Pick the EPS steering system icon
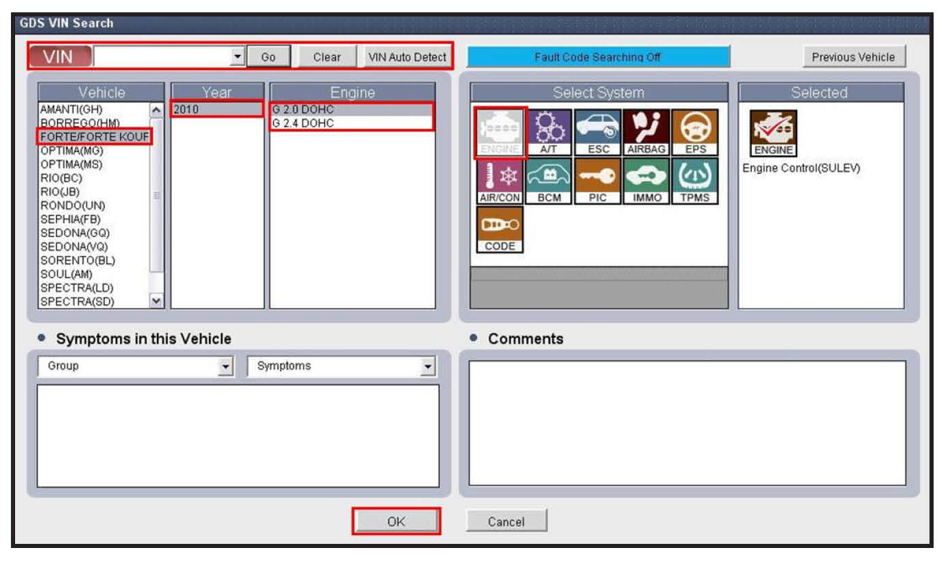The width and height of the screenshot is (948, 561). [694, 132]
